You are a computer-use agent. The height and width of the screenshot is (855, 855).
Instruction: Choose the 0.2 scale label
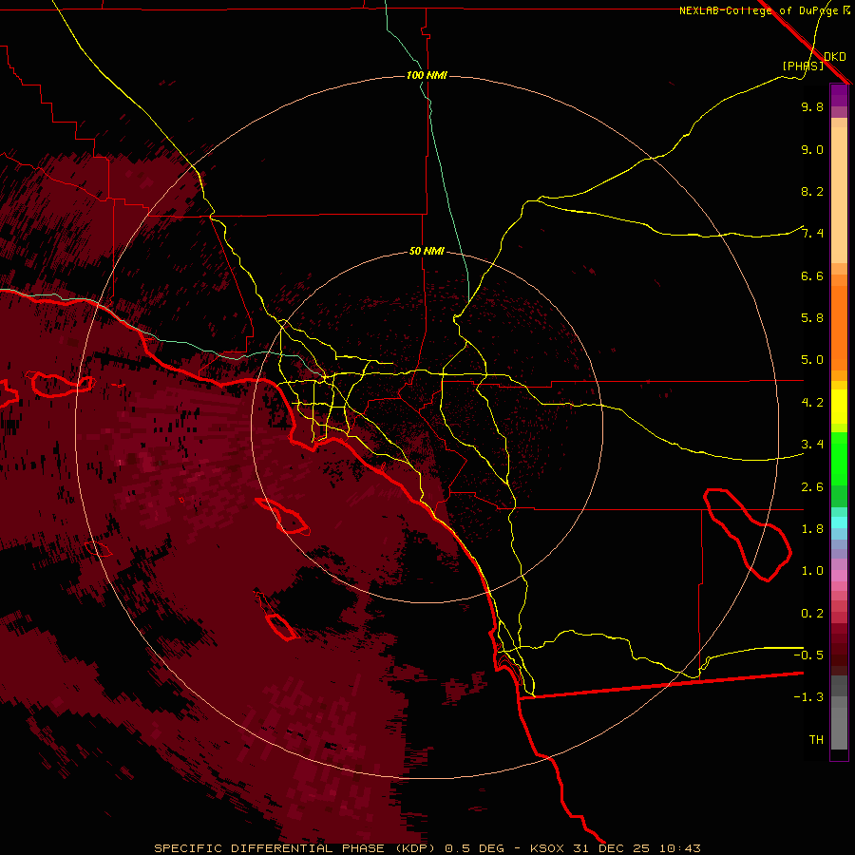pyautogui.click(x=812, y=614)
